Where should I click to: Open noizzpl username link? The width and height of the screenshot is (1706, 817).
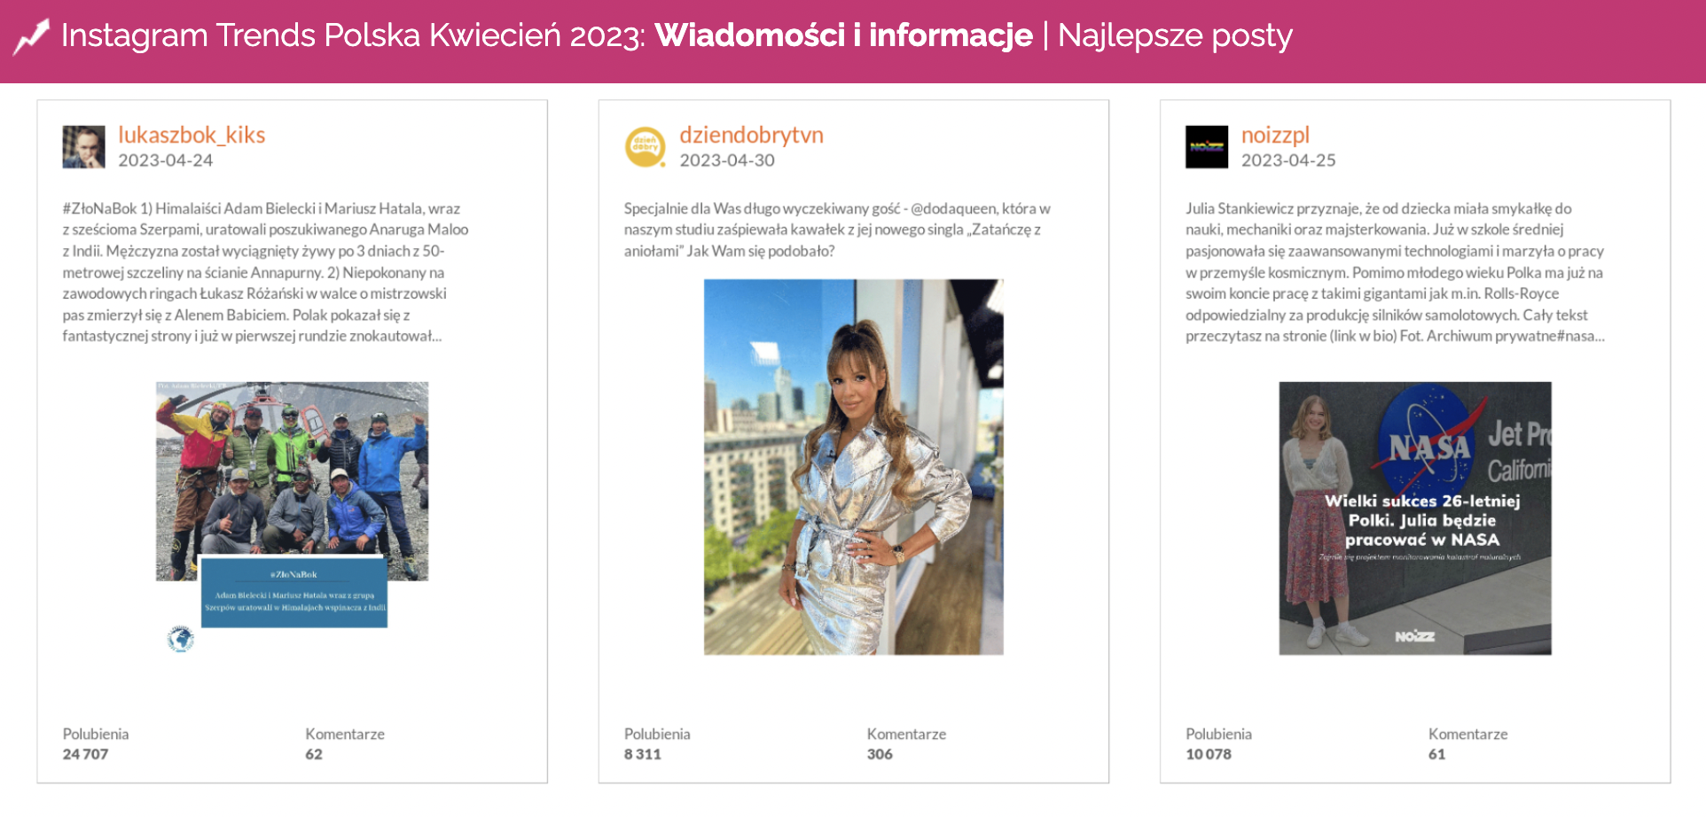[x=1275, y=135]
